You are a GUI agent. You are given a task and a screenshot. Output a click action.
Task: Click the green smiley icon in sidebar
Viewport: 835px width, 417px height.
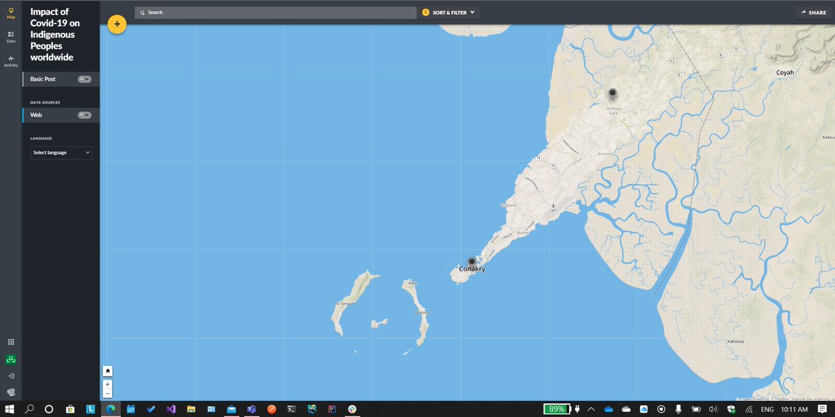[x=10, y=360]
